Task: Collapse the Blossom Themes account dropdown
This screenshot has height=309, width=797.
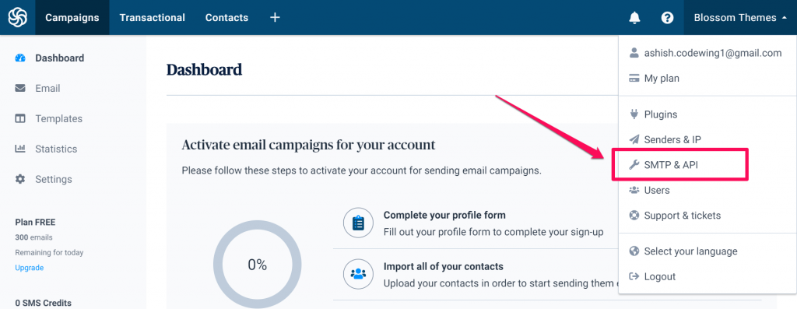Action: (740, 18)
